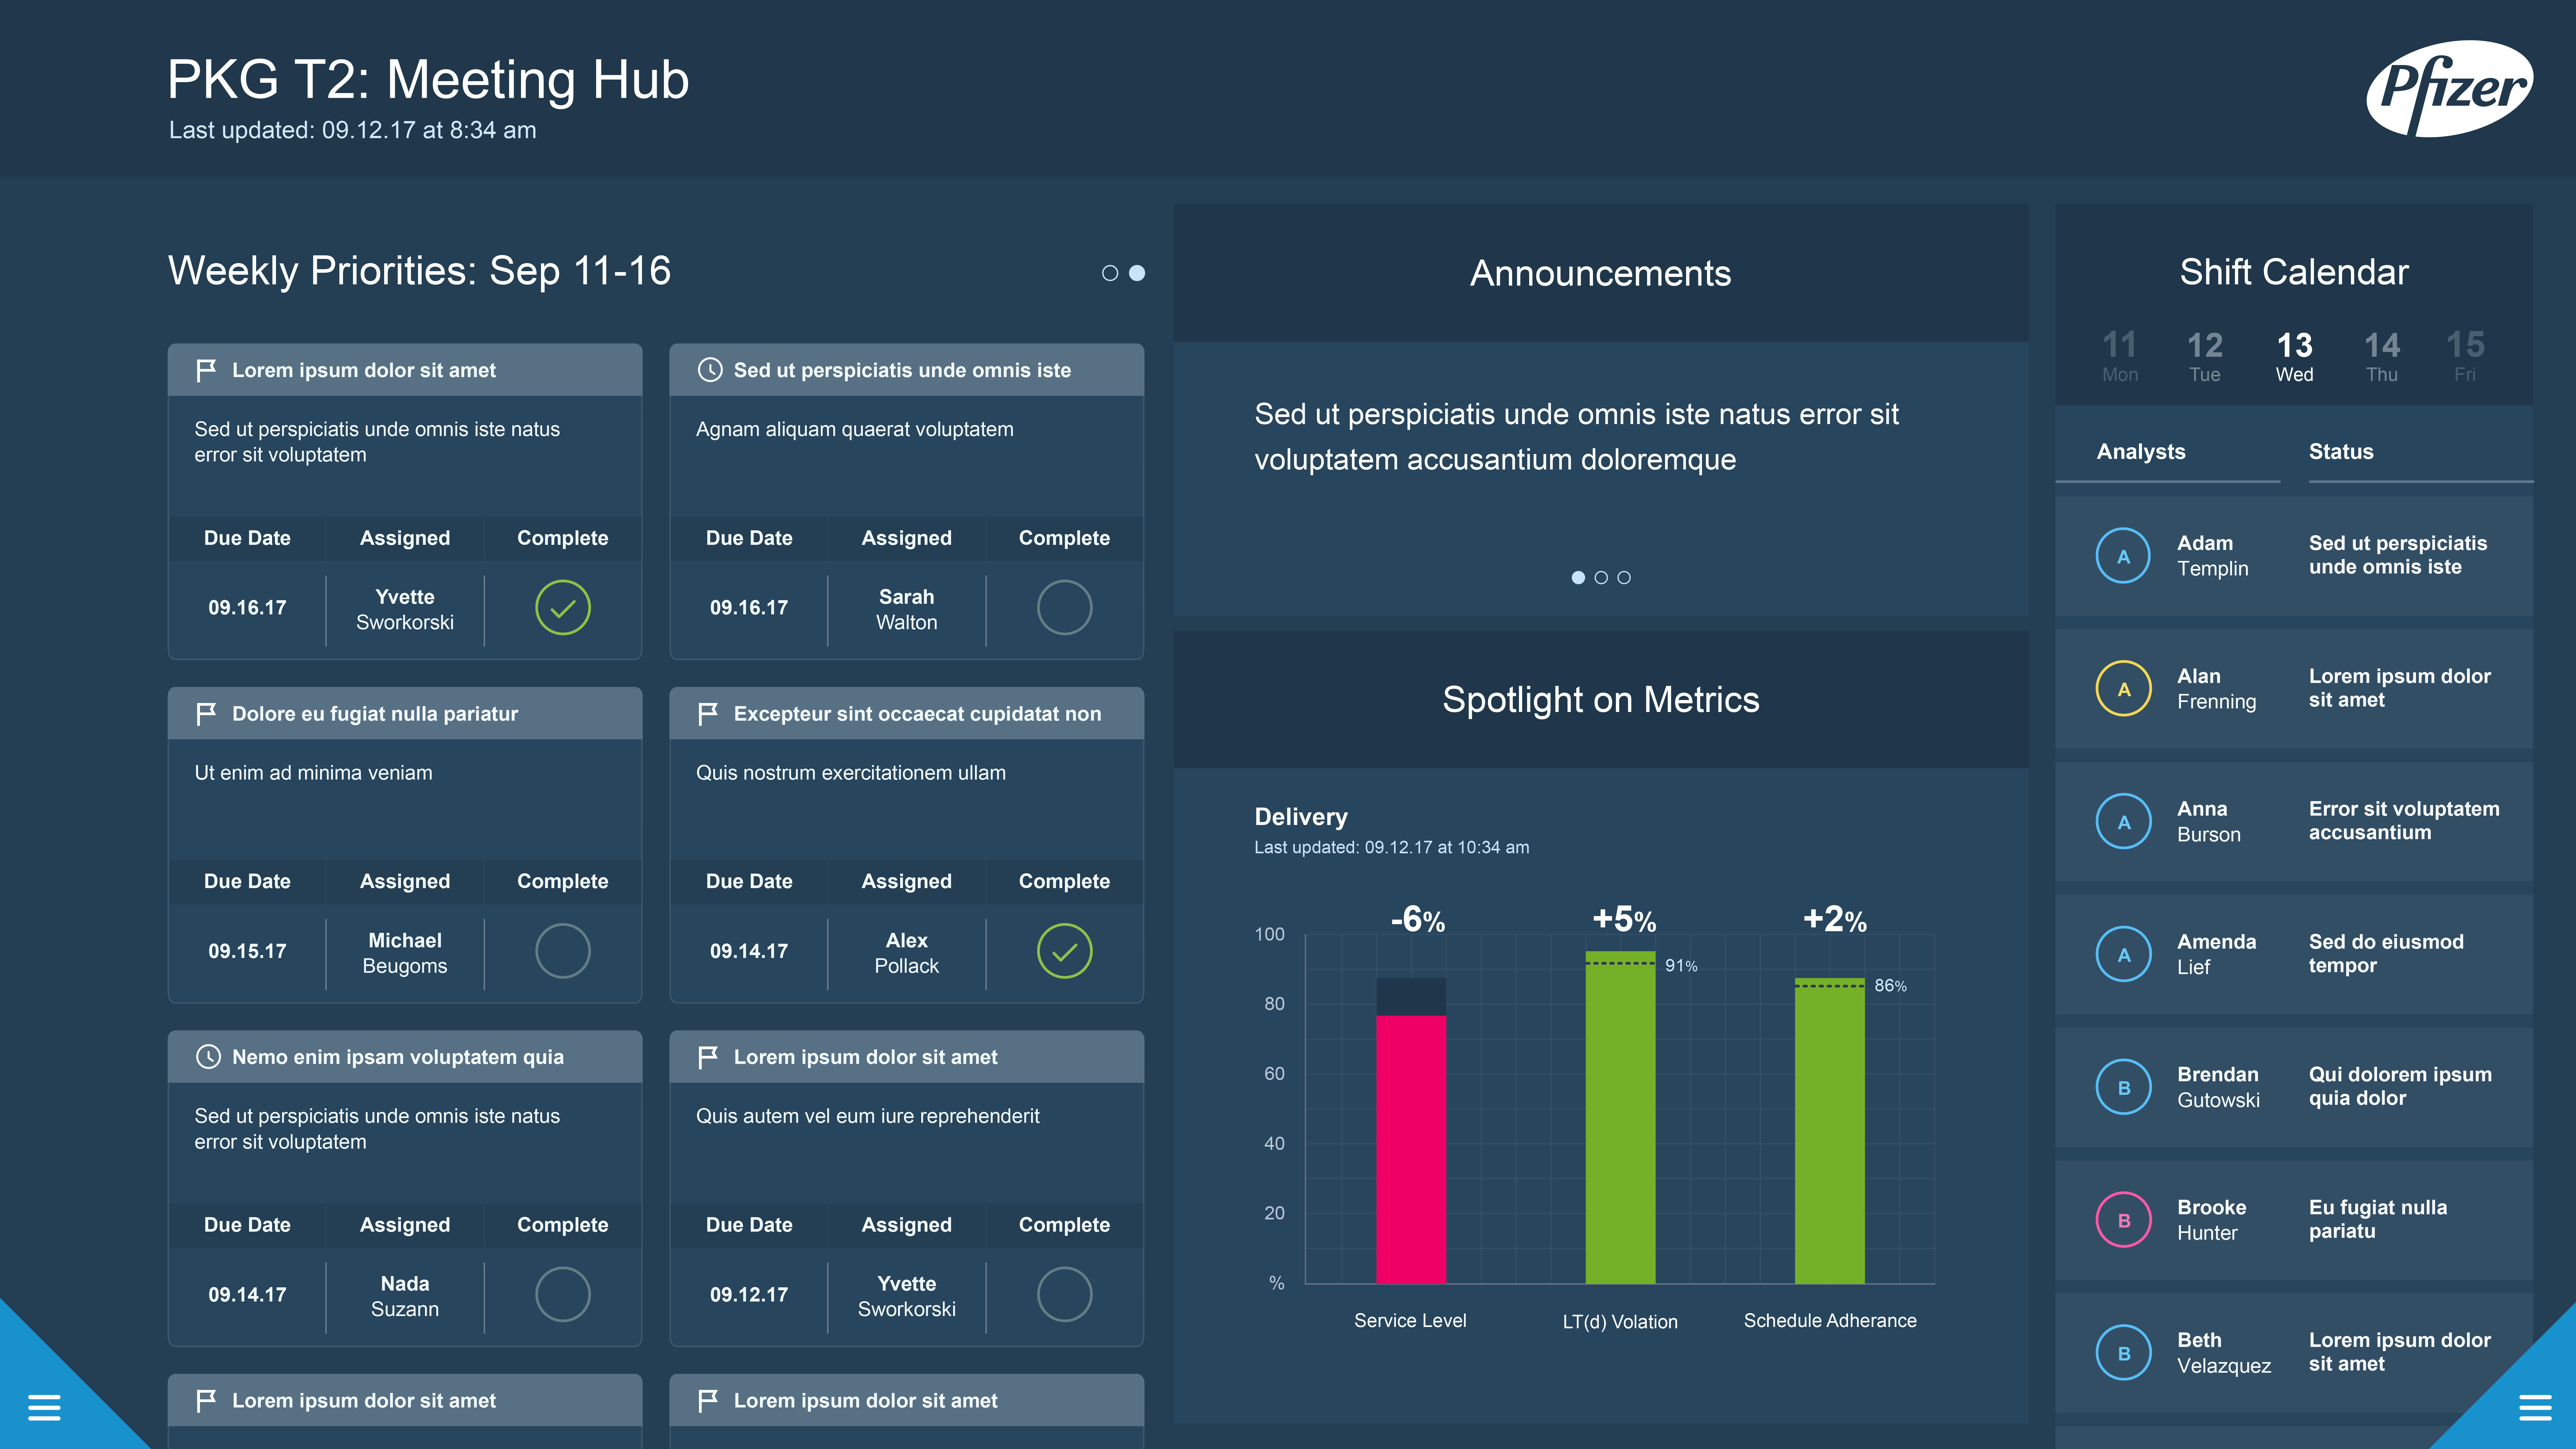Click Adam Templin's avatar circle
The height and width of the screenshot is (1449, 2576).
point(2123,556)
